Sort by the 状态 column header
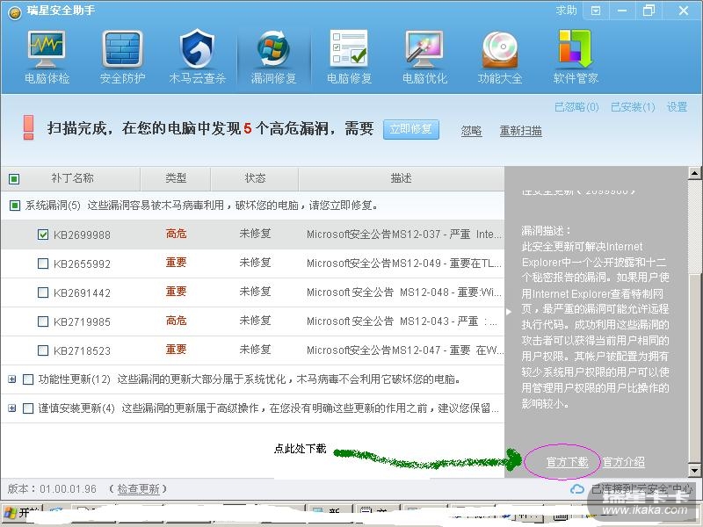The width and height of the screenshot is (703, 527). click(x=255, y=178)
